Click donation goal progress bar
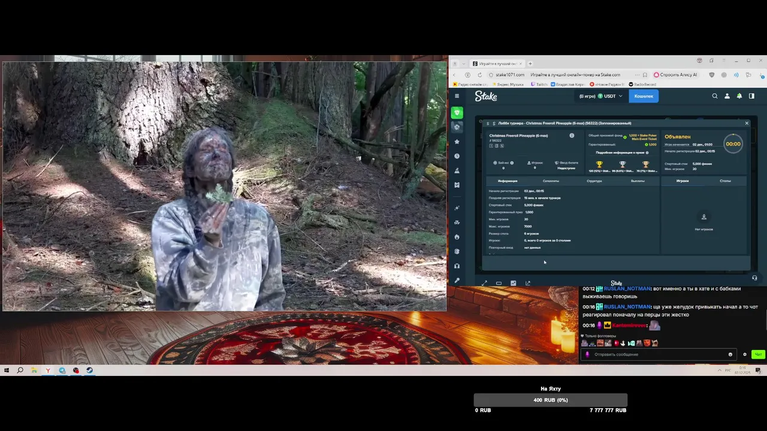Viewport: 767px width, 431px height. pos(550,400)
